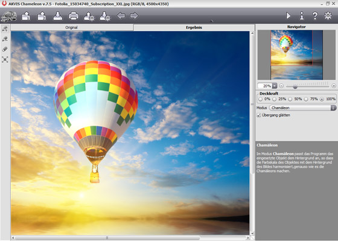Load the fragment using the upload gear icon

89,16
